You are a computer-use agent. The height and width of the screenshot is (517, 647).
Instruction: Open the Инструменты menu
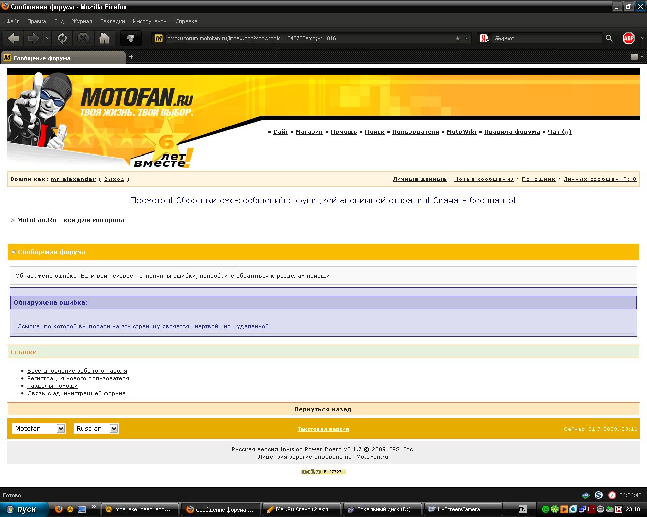tap(150, 21)
